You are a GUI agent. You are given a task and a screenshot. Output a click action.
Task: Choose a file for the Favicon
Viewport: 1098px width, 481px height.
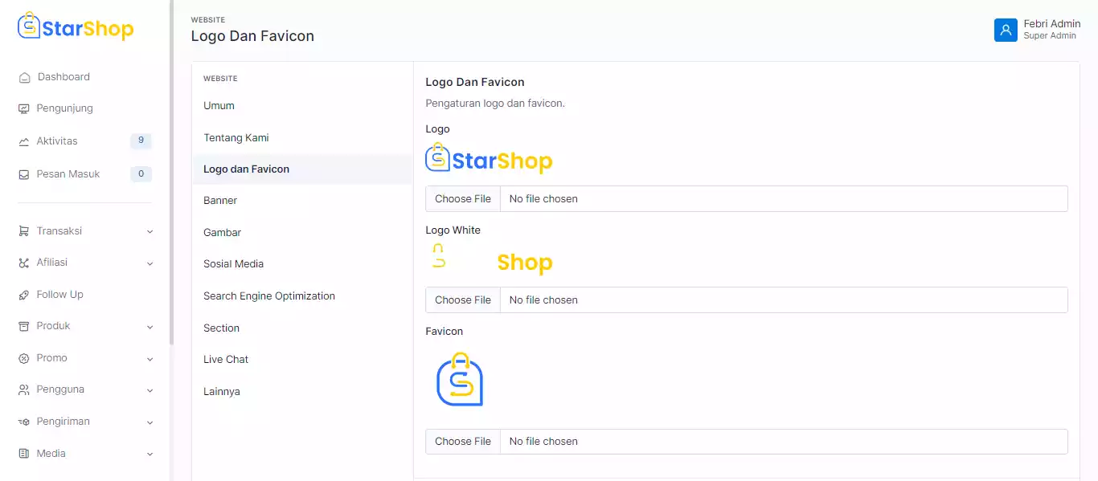pos(463,442)
